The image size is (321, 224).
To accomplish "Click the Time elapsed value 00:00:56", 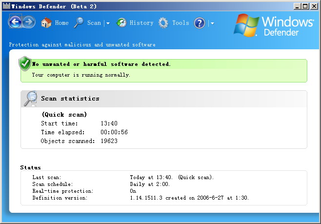I will 114,132.
